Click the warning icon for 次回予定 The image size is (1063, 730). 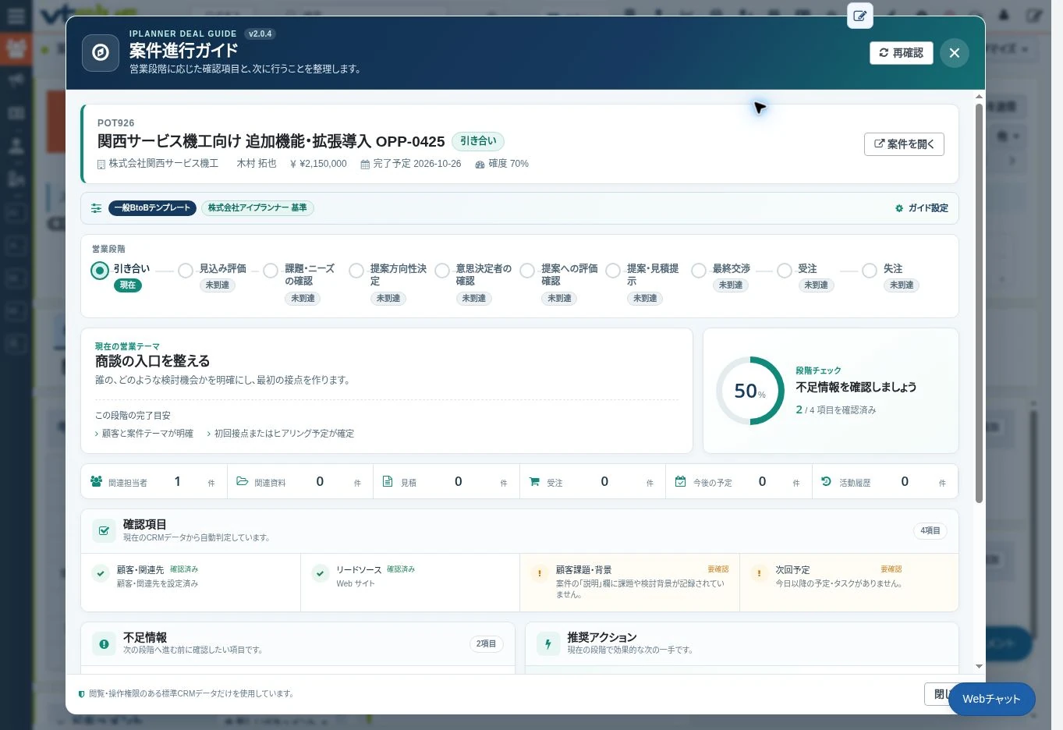(759, 574)
